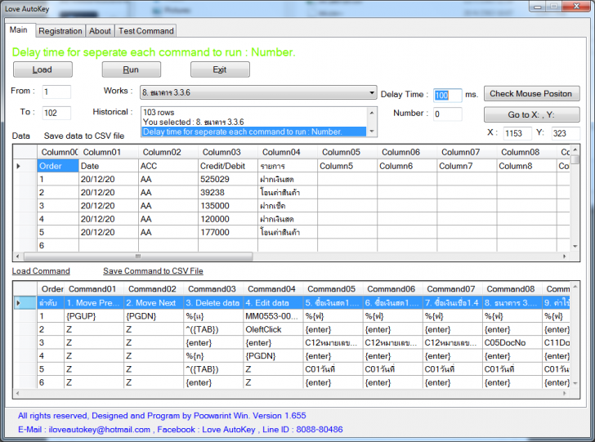Click the Delay Time input field
Image resolution: width=595 pixels, height=442 pixels.
pyautogui.click(x=447, y=95)
